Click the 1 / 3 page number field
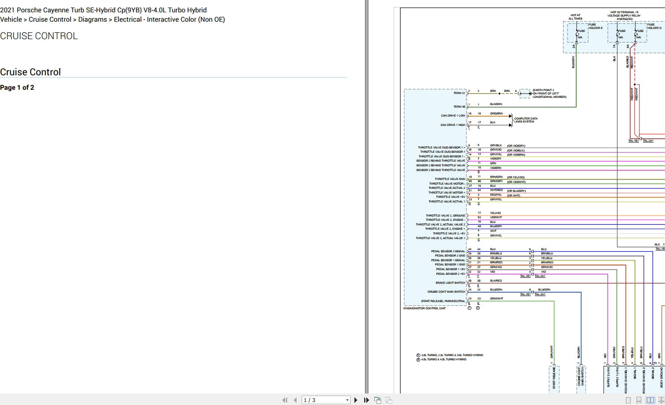Screen dimensions: 665x405 coord(323,400)
